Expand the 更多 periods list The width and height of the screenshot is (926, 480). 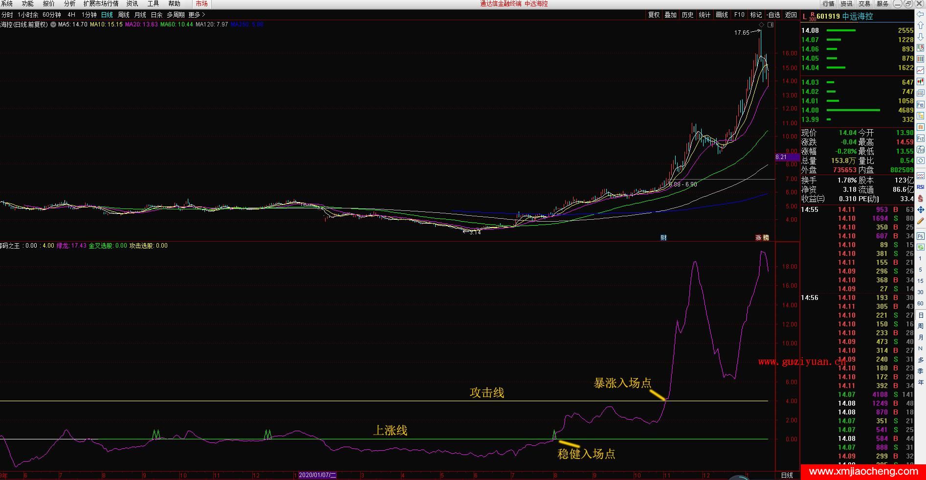tap(197, 15)
